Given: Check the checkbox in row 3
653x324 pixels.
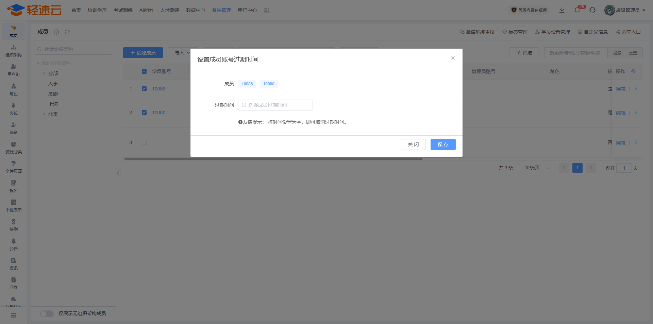Looking at the screenshot, I should 144,142.
